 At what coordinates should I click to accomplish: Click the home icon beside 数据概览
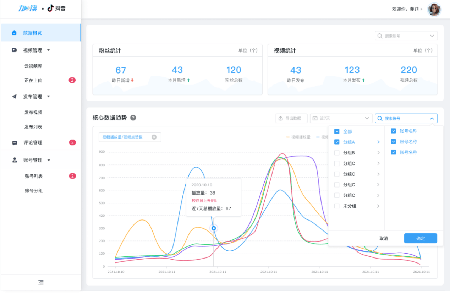coord(14,33)
